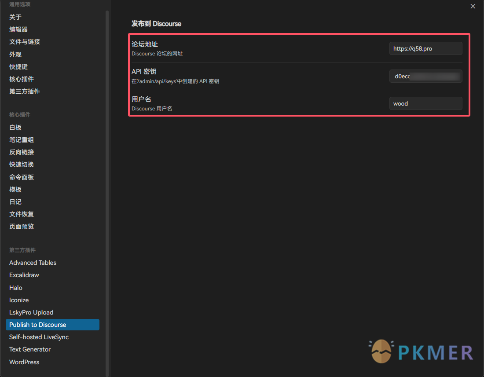The height and width of the screenshot is (377, 484).
Task: Select 外观 settings tab
Action: pos(15,54)
